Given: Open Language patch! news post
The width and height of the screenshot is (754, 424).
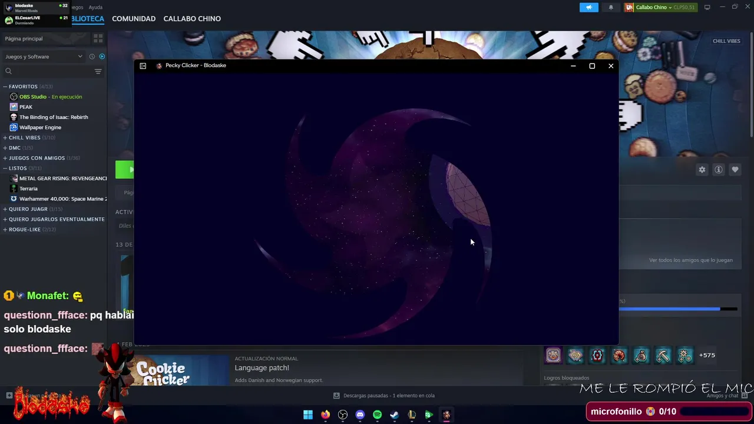Looking at the screenshot, I should pos(262,368).
